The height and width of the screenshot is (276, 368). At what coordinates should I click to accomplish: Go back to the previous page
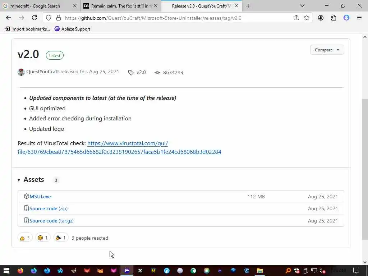(9, 18)
